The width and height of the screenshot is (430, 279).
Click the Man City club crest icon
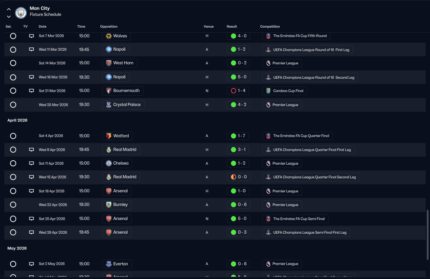[x=21, y=13]
